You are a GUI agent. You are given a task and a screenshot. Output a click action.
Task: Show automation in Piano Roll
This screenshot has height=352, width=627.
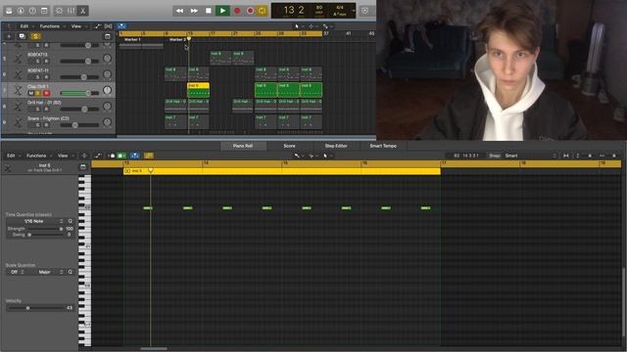[x=98, y=155]
